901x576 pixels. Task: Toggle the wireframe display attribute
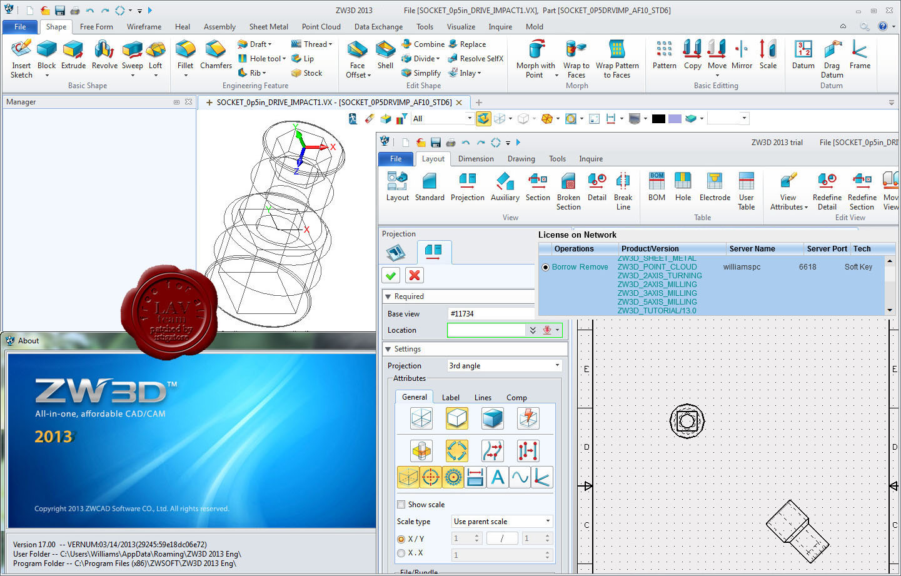tap(421, 418)
